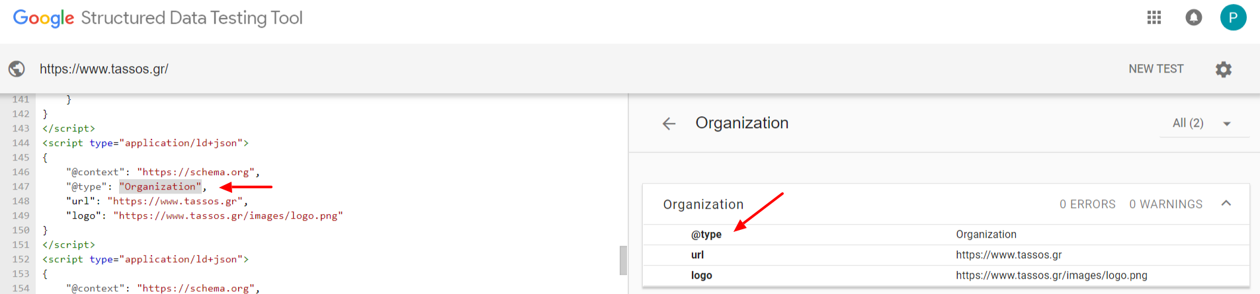Viewport: 1260px width, 294px height.
Task: Select the url row label
Action: click(697, 255)
